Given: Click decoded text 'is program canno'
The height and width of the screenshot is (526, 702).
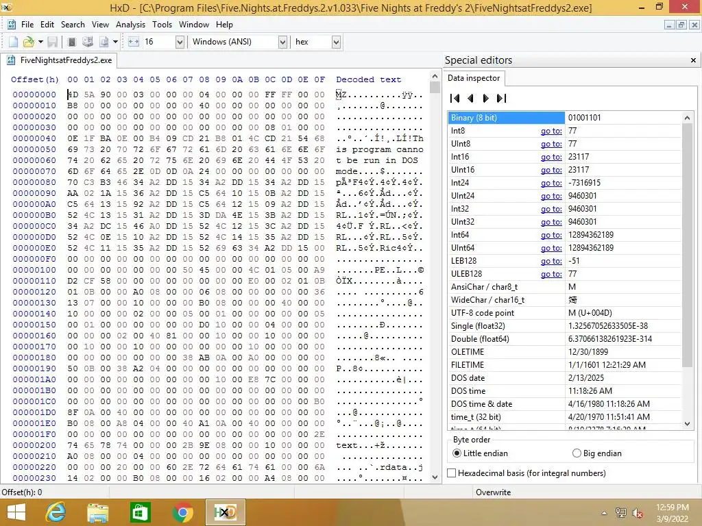Looking at the screenshot, I should [379, 149].
